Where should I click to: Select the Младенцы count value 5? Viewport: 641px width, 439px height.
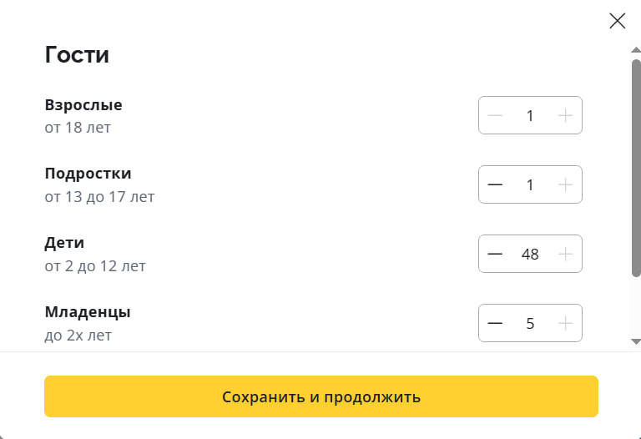point(530,323)
